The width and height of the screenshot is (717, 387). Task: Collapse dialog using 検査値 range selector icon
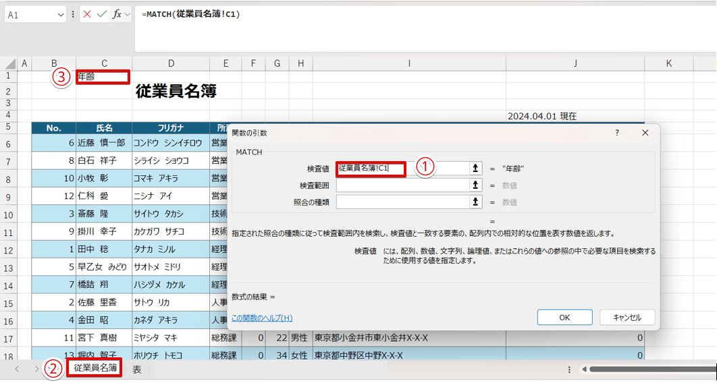476,168
